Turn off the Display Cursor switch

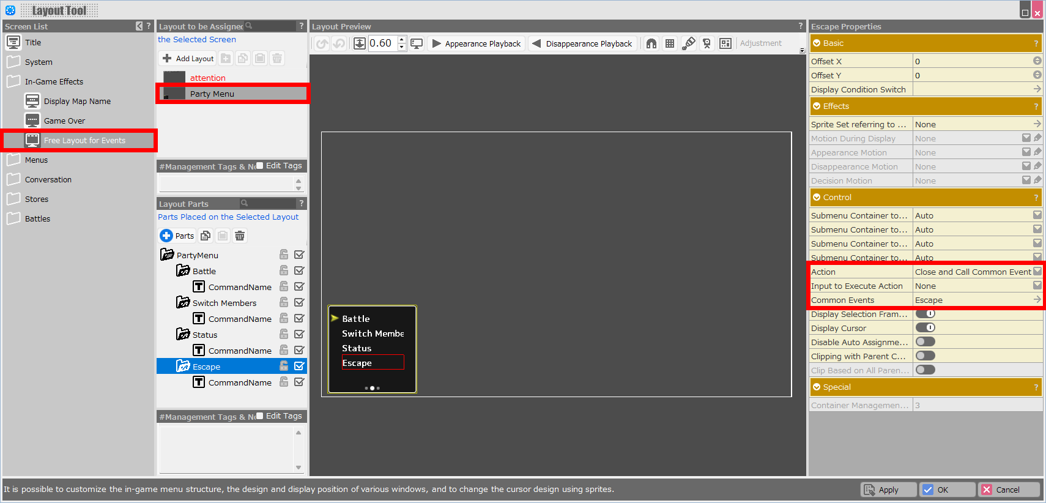[925, 328]
